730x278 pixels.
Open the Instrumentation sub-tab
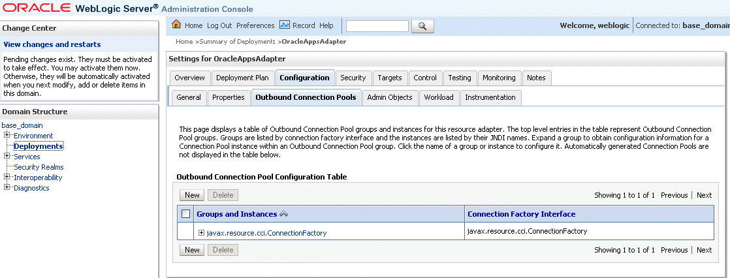pos(490,97)
